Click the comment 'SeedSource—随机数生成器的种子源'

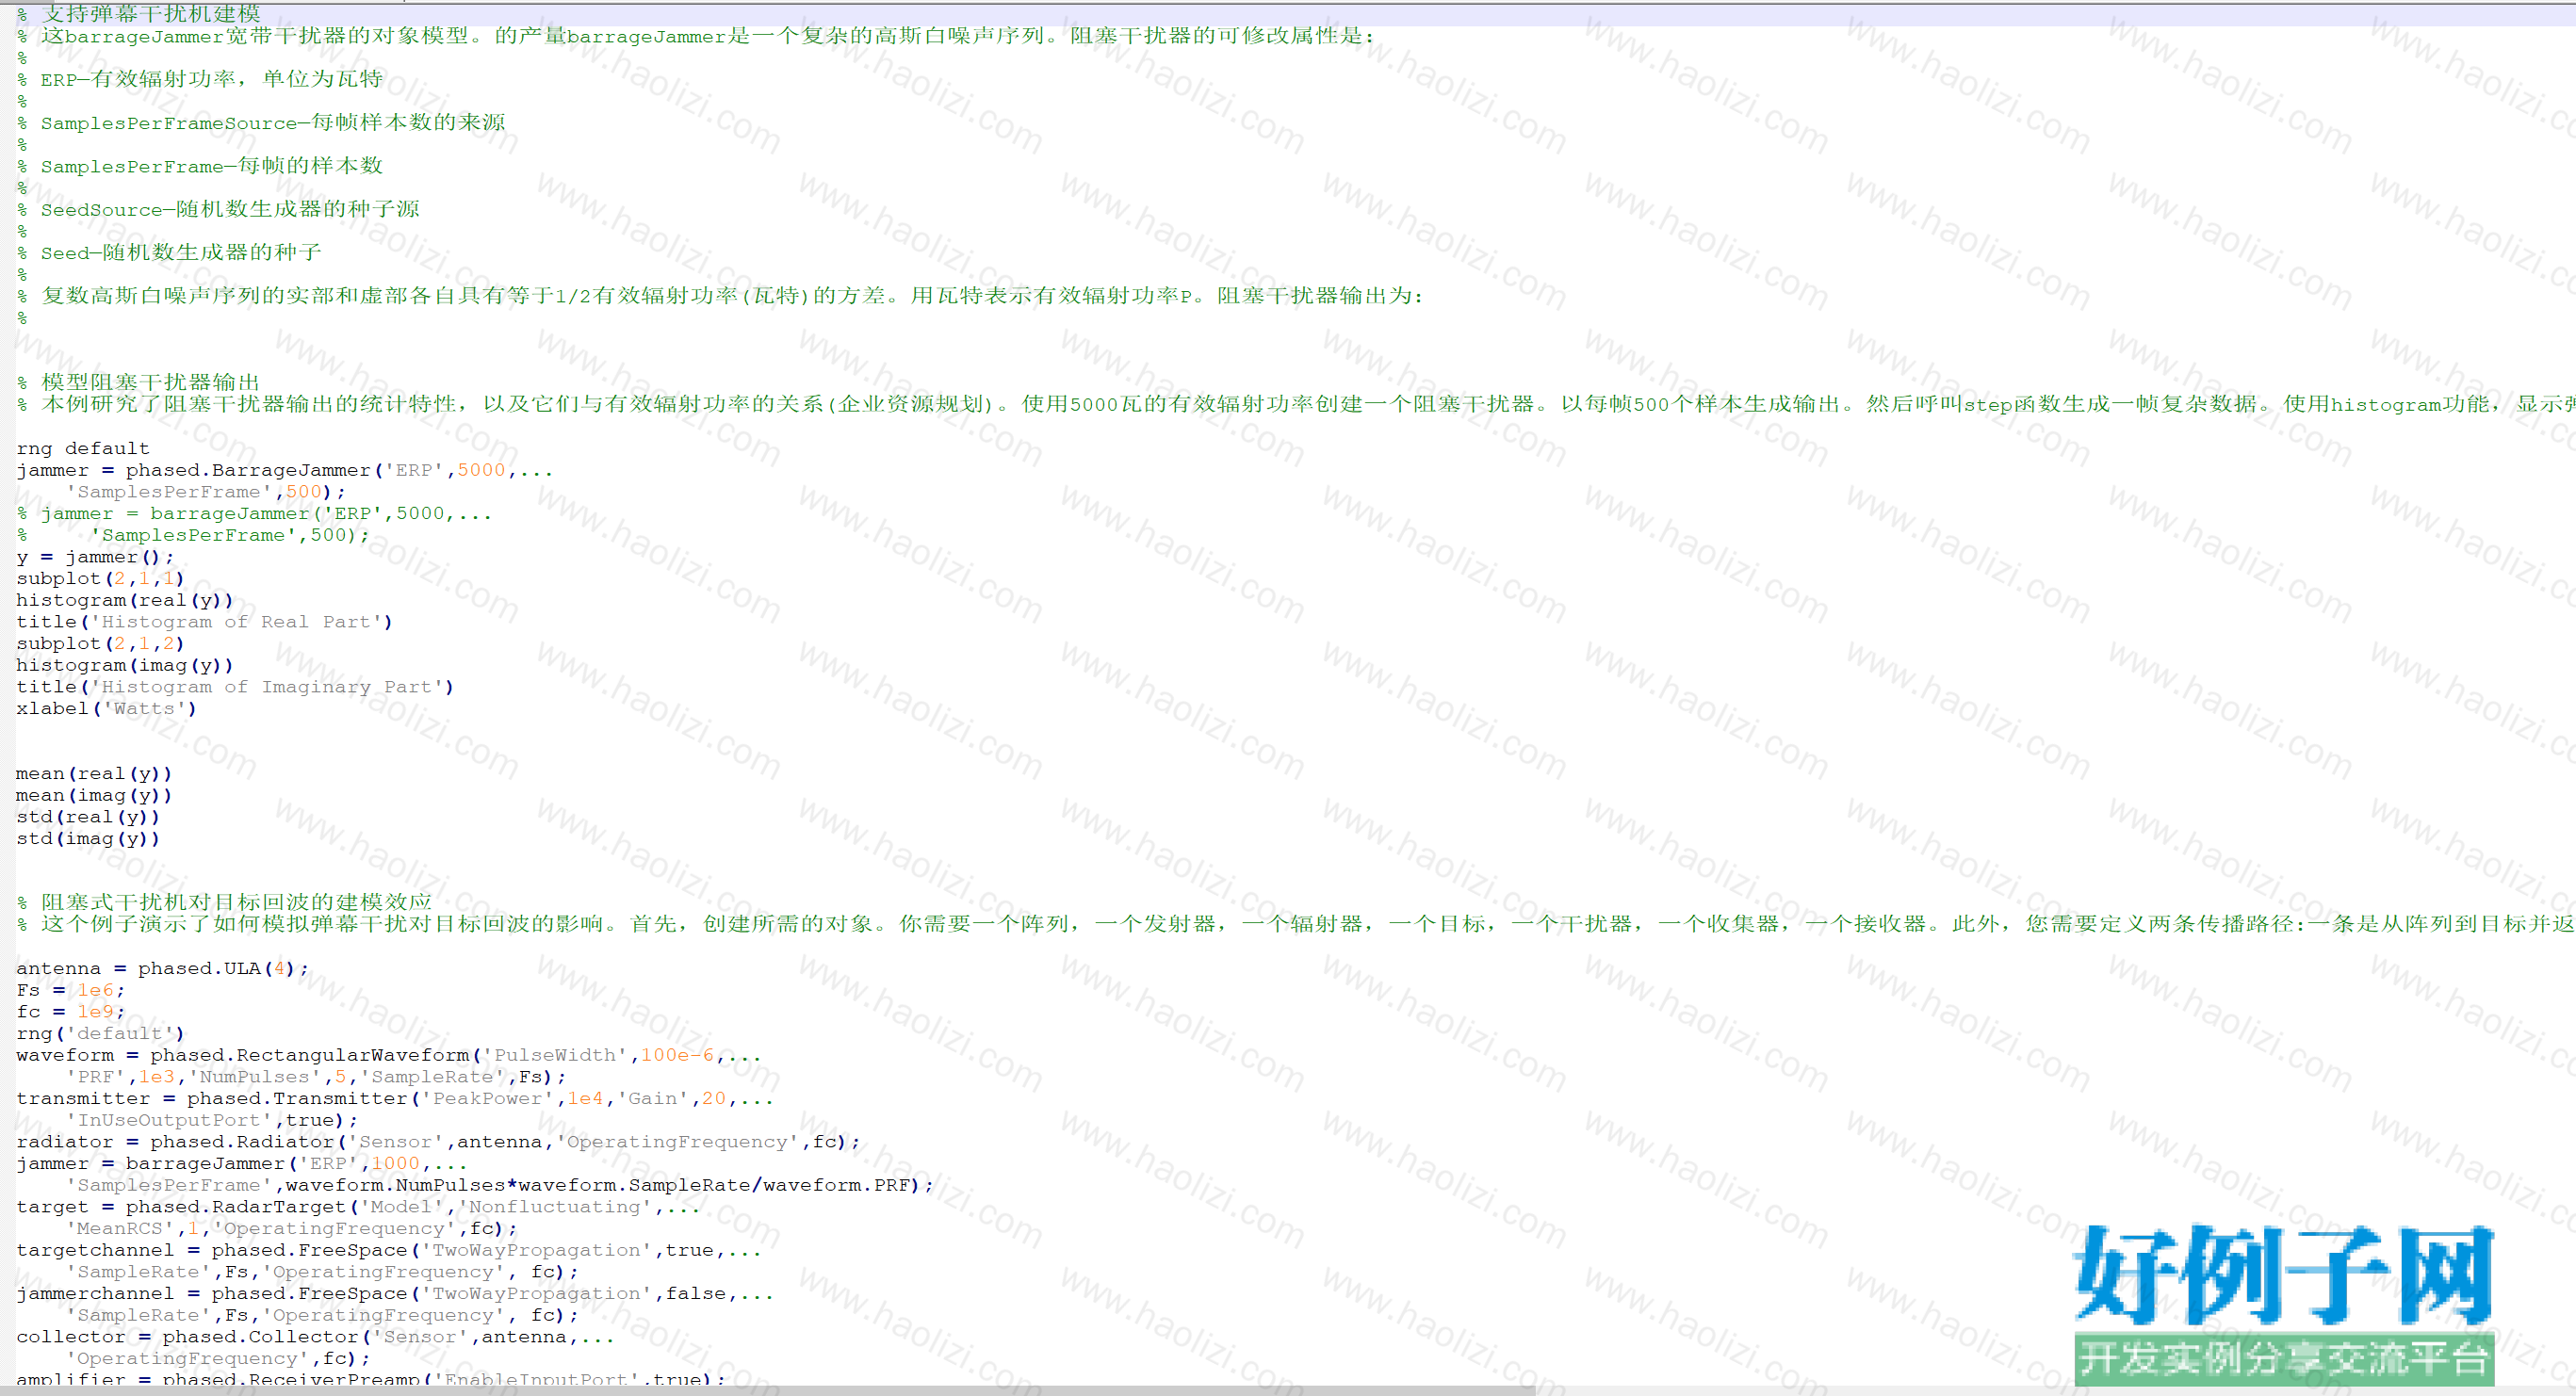(230, 209)
